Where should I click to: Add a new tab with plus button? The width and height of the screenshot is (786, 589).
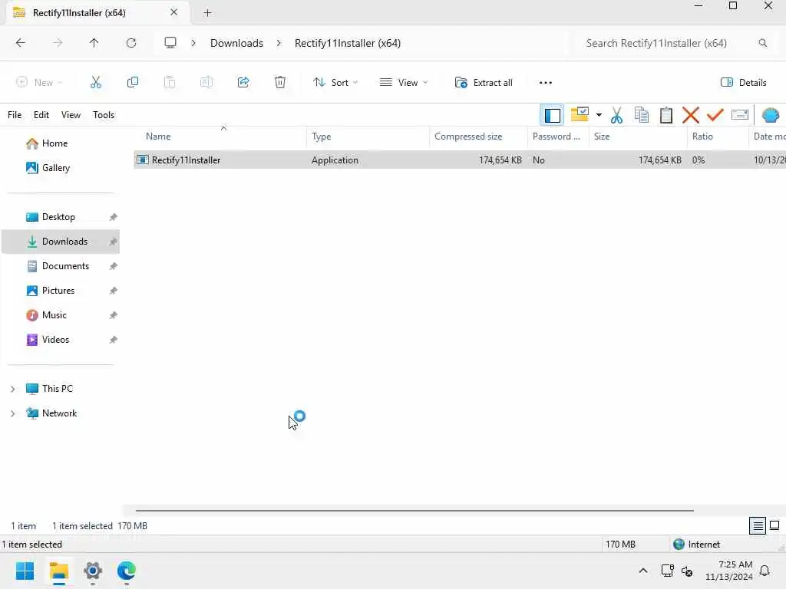coord(207,13)
